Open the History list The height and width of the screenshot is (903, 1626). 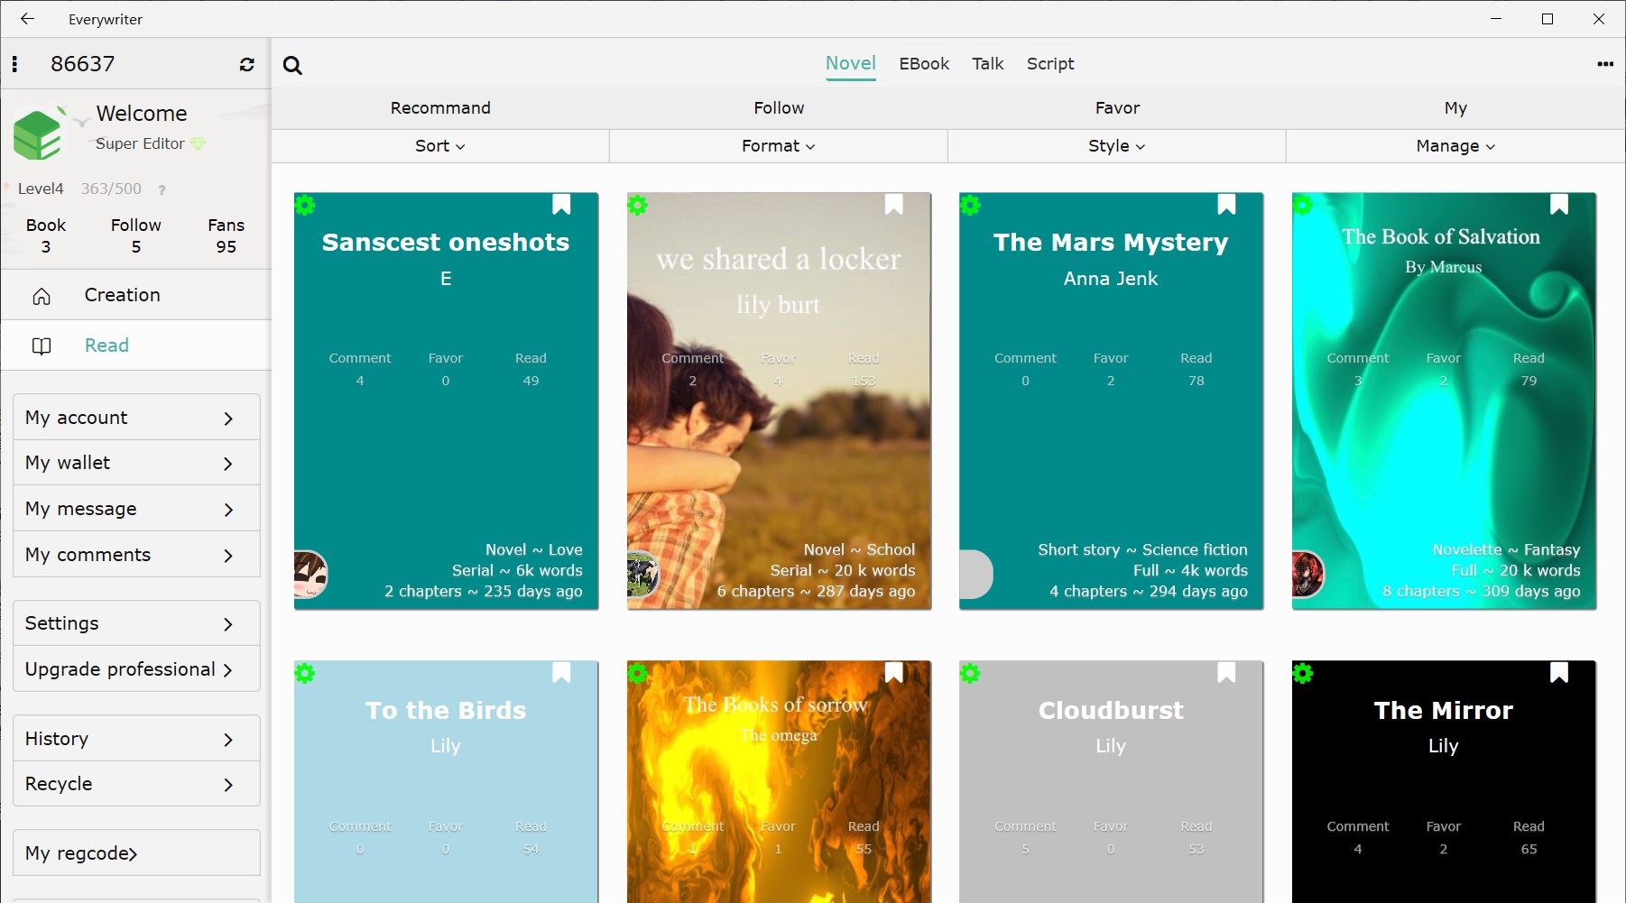[x=136, y=739]
